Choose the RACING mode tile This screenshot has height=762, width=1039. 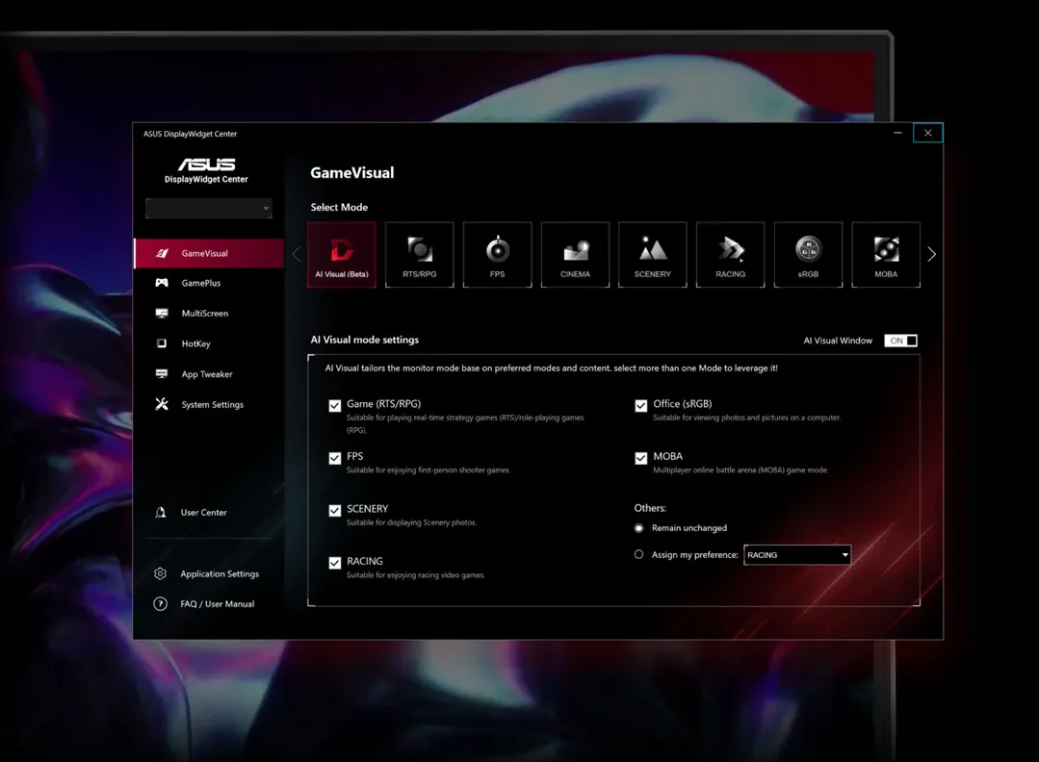pyautogui.click(x=730, y=255)
